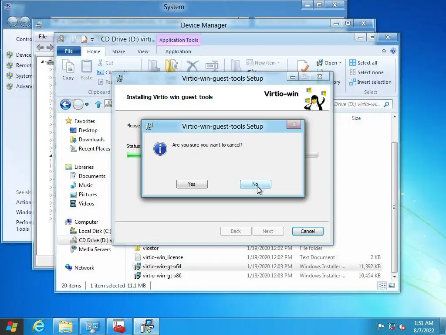446x335 pixels.
Task: Click the Explorer Back arrow button
Action: point(65,104)
